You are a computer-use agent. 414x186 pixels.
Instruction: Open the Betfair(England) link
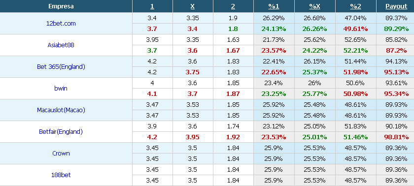[x=61, y=131]
